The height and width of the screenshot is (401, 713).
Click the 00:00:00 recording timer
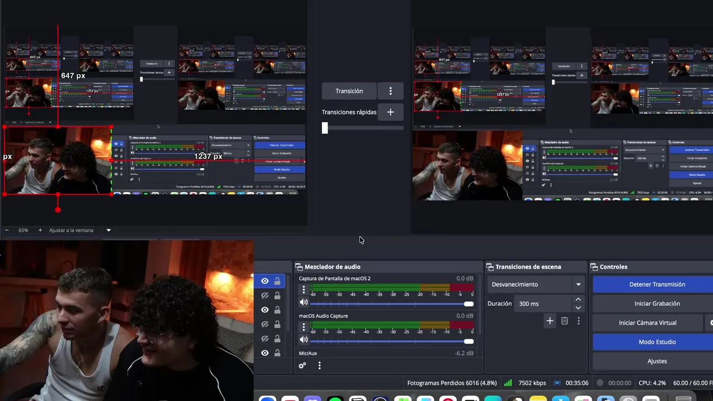619,383
